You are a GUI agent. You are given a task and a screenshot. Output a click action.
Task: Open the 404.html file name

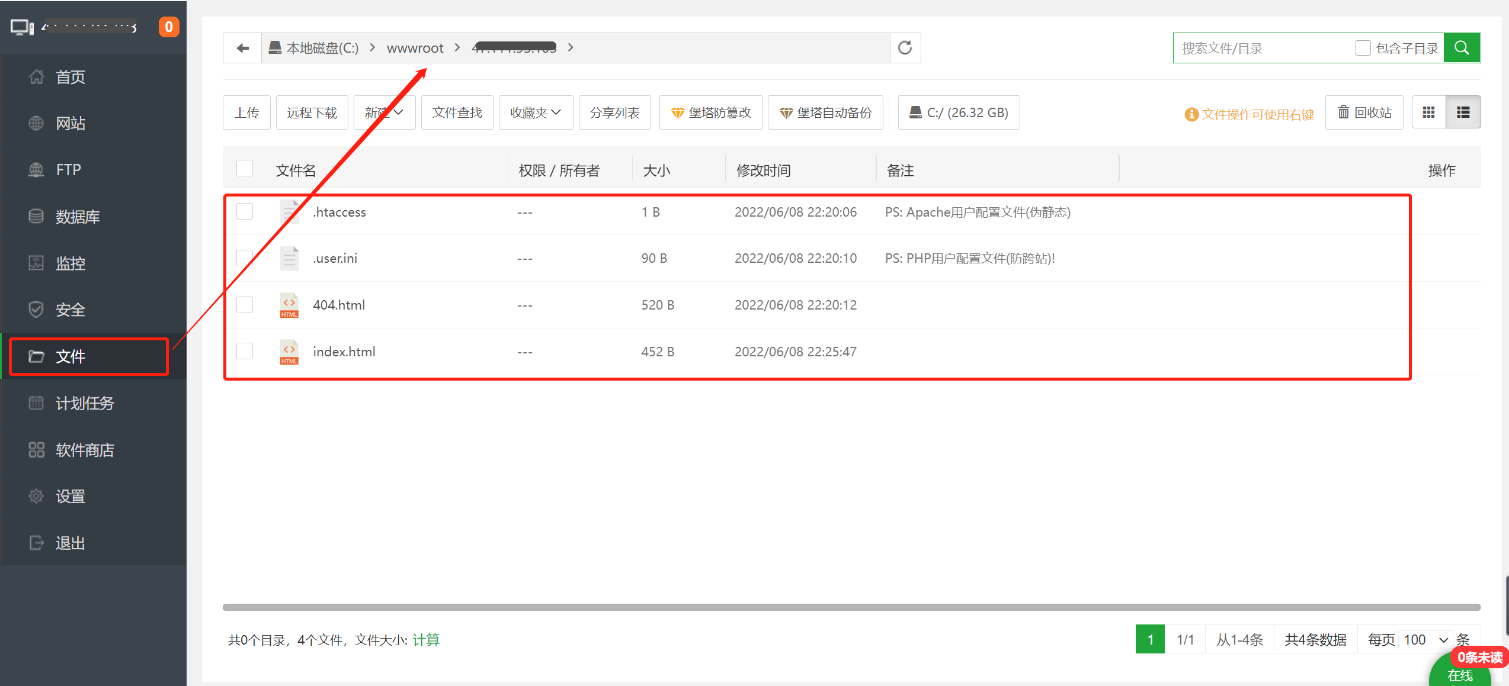[x=339, y=305]
